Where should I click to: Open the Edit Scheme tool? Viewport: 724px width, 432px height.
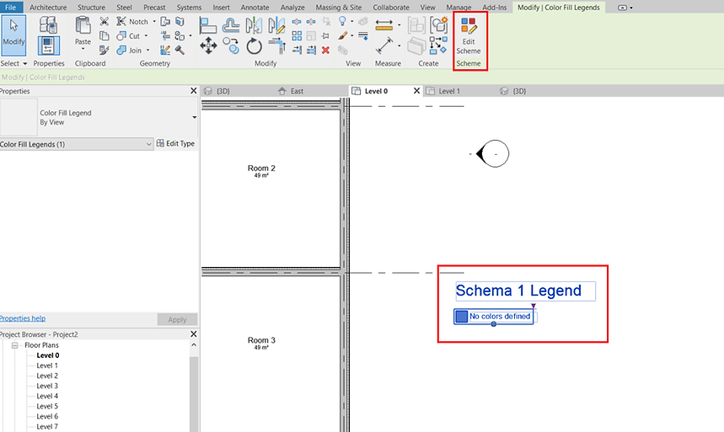469,36
